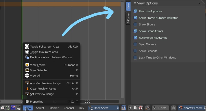The height and width of the screenshot is (111, 206).
Task: Open the View menu in header
Action: (28, 108)
